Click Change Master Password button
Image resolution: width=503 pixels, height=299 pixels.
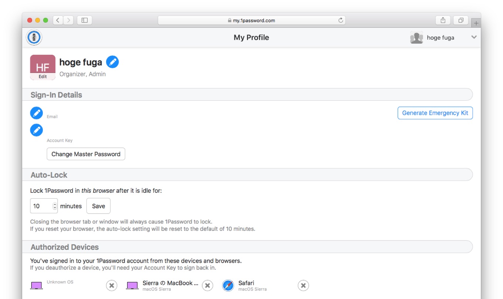click(x=86, y=154)
